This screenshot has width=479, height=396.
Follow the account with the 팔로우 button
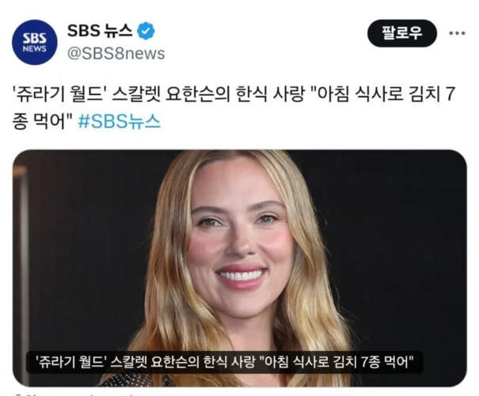point(402,33)
